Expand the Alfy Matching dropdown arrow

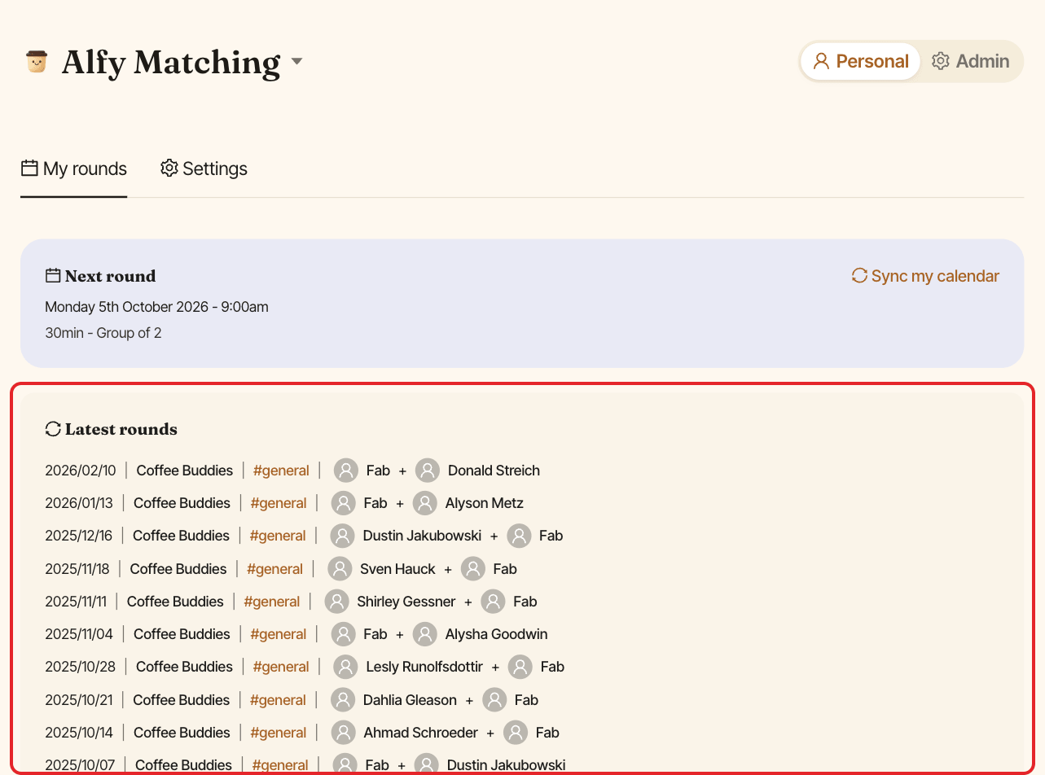pyautogui.click(x=297, y=62)
